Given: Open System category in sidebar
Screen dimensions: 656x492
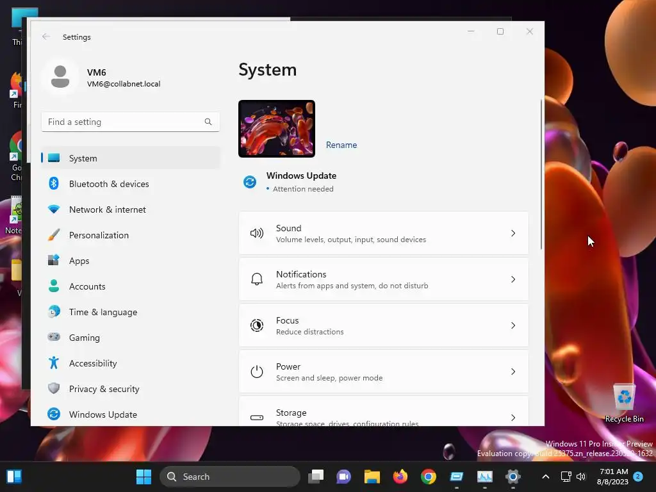Looking at the screenshot, I should click(x=130, y=158).
